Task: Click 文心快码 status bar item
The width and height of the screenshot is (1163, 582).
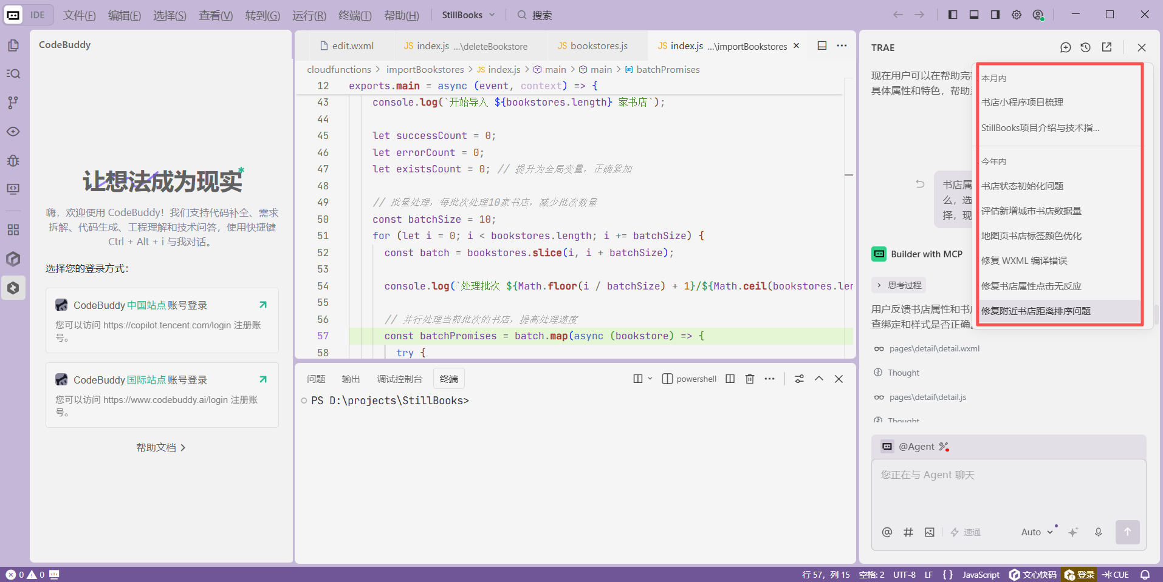Action: click(x=1033, y=575)
